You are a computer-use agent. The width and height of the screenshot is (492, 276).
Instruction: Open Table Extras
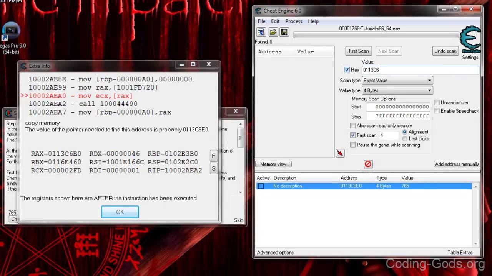(460, 253)
